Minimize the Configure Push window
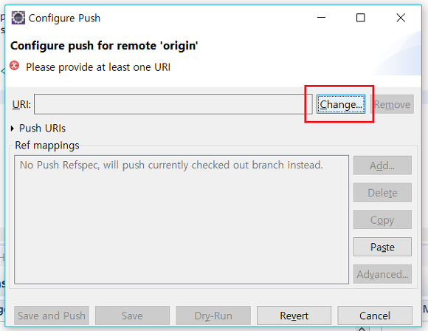Image resolution: width=428 pixels, height=331 pixels. point(321,18)
